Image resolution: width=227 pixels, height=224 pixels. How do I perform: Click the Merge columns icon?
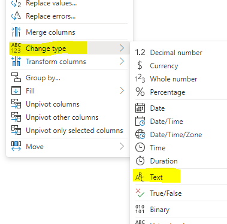click(x=16, y=32)
